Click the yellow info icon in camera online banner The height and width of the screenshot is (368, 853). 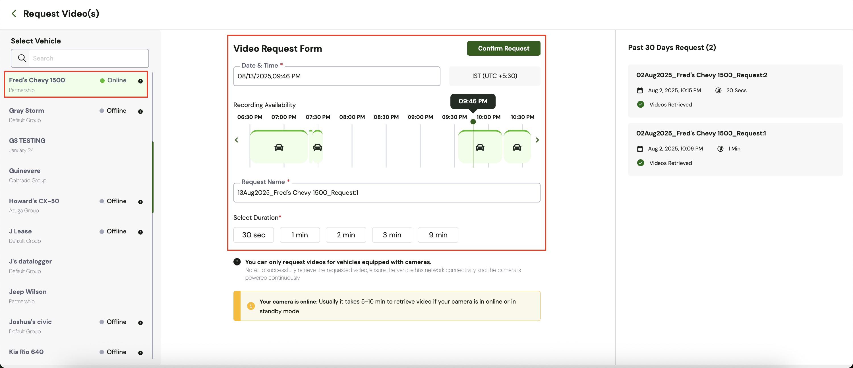[x=251, y=306]
